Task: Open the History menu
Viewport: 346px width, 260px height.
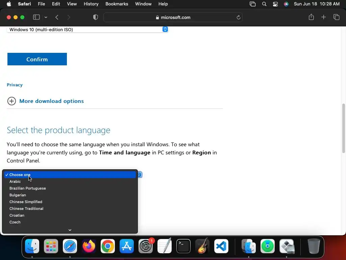Action: click(91, 4)
